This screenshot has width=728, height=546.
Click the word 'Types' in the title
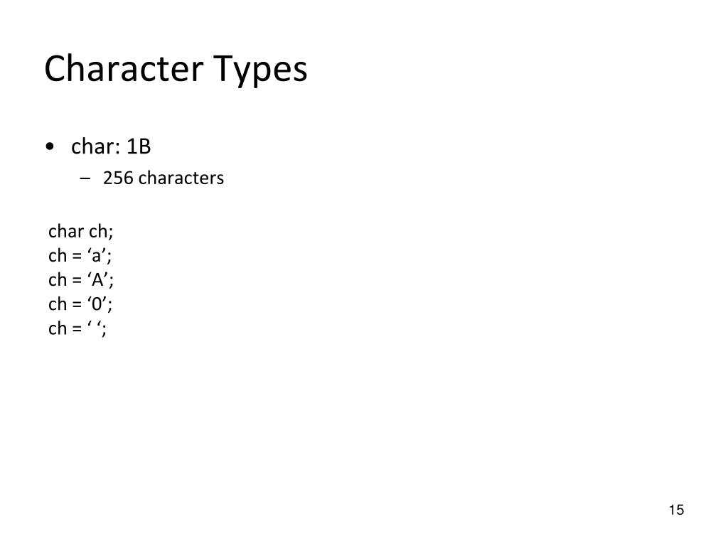coord(260,70)
